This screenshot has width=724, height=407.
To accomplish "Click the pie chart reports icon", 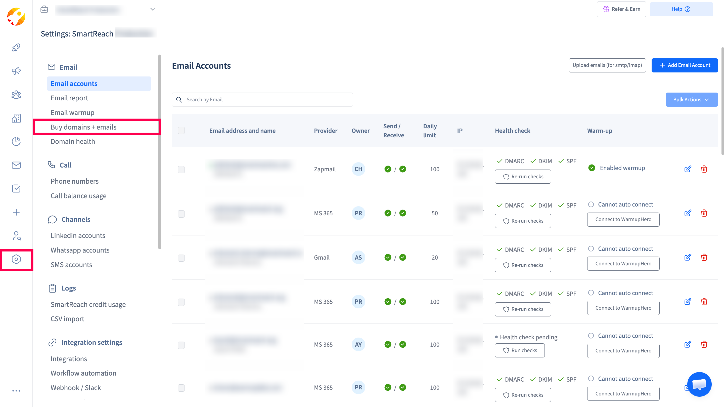I will tap(16, 141).
